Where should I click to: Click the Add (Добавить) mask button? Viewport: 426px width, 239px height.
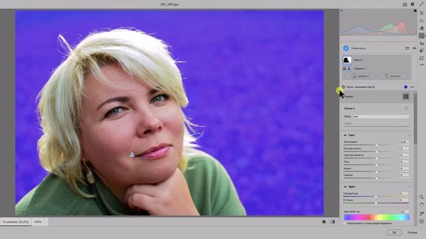[360, 76]
